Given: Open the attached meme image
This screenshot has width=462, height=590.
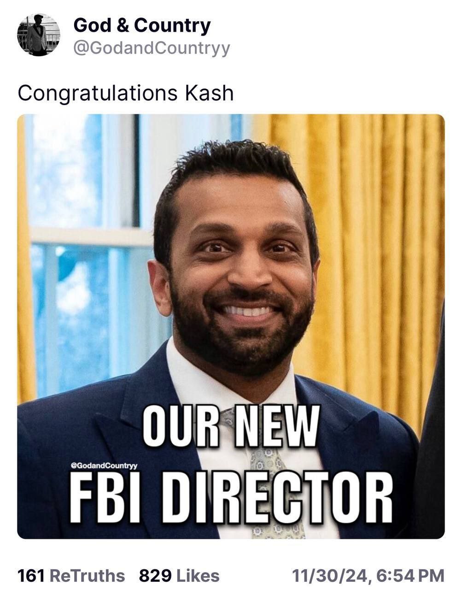Looking at the screenshot, I should [230, 277].
